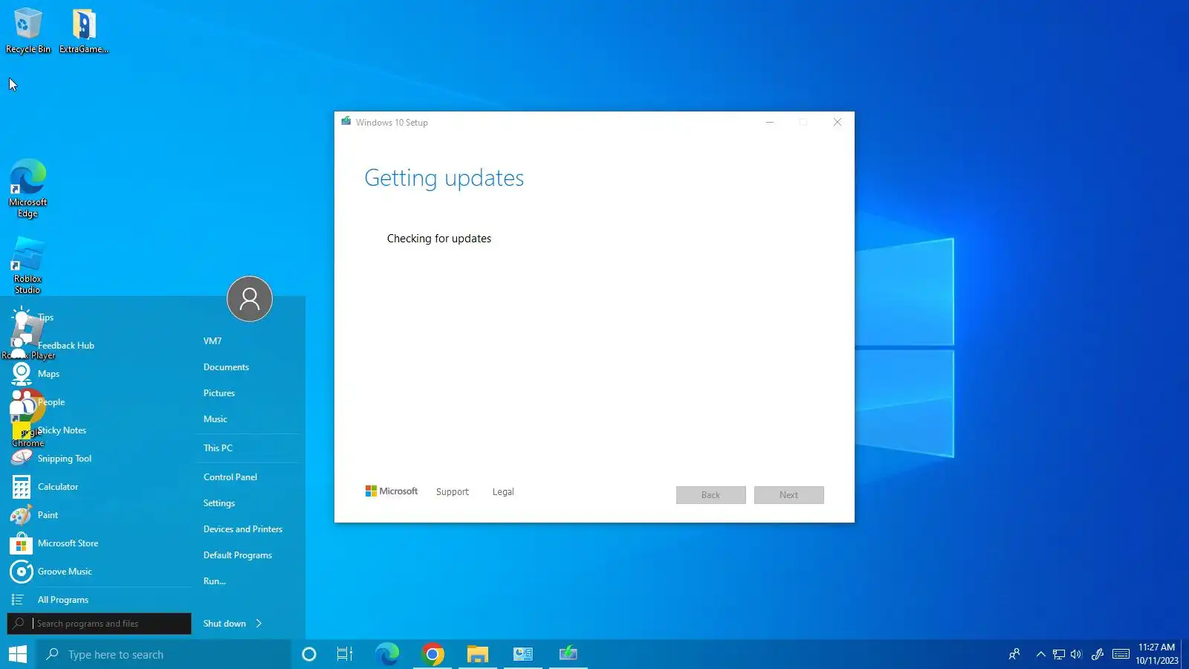Click the user account avatar picture
Image resolution: width=1189 pixels, height=669 pixels.
click(250, 299)
